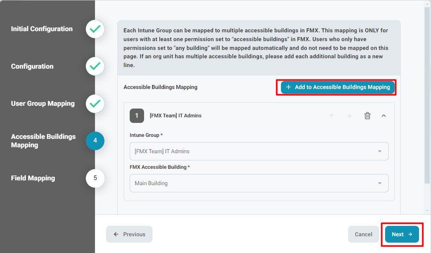This screenshot has height=253, width=431.
Task: Select step 4 circle indicator
Action: coord(95,140)
